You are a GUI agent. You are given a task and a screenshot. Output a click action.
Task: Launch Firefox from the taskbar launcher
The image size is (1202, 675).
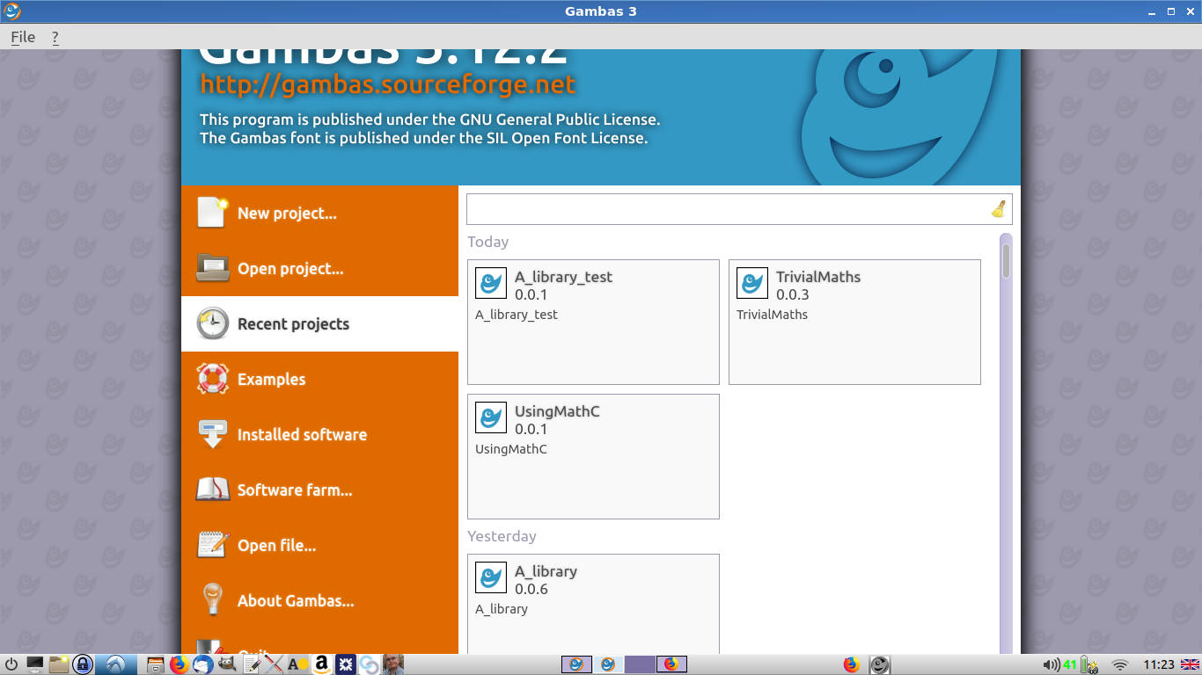(x=179, y=664)
